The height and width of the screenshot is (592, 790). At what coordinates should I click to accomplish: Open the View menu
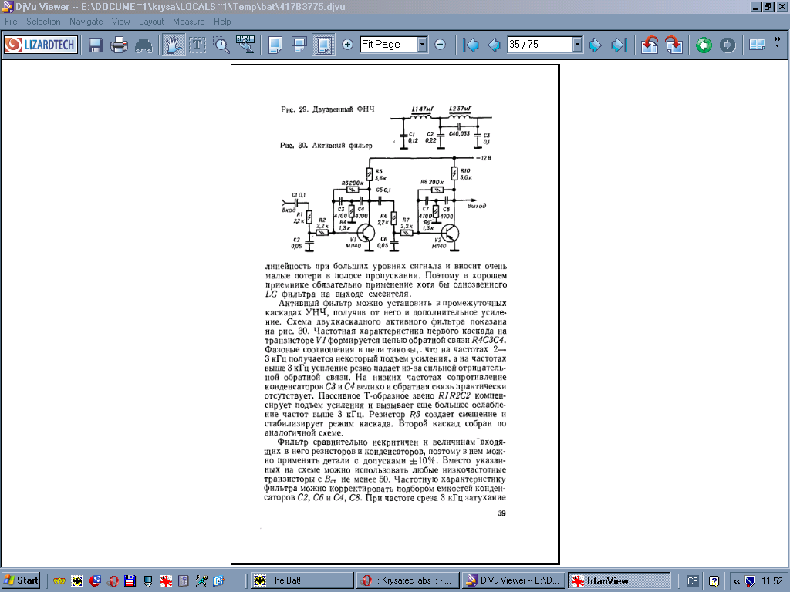click(x=121, y=22)
